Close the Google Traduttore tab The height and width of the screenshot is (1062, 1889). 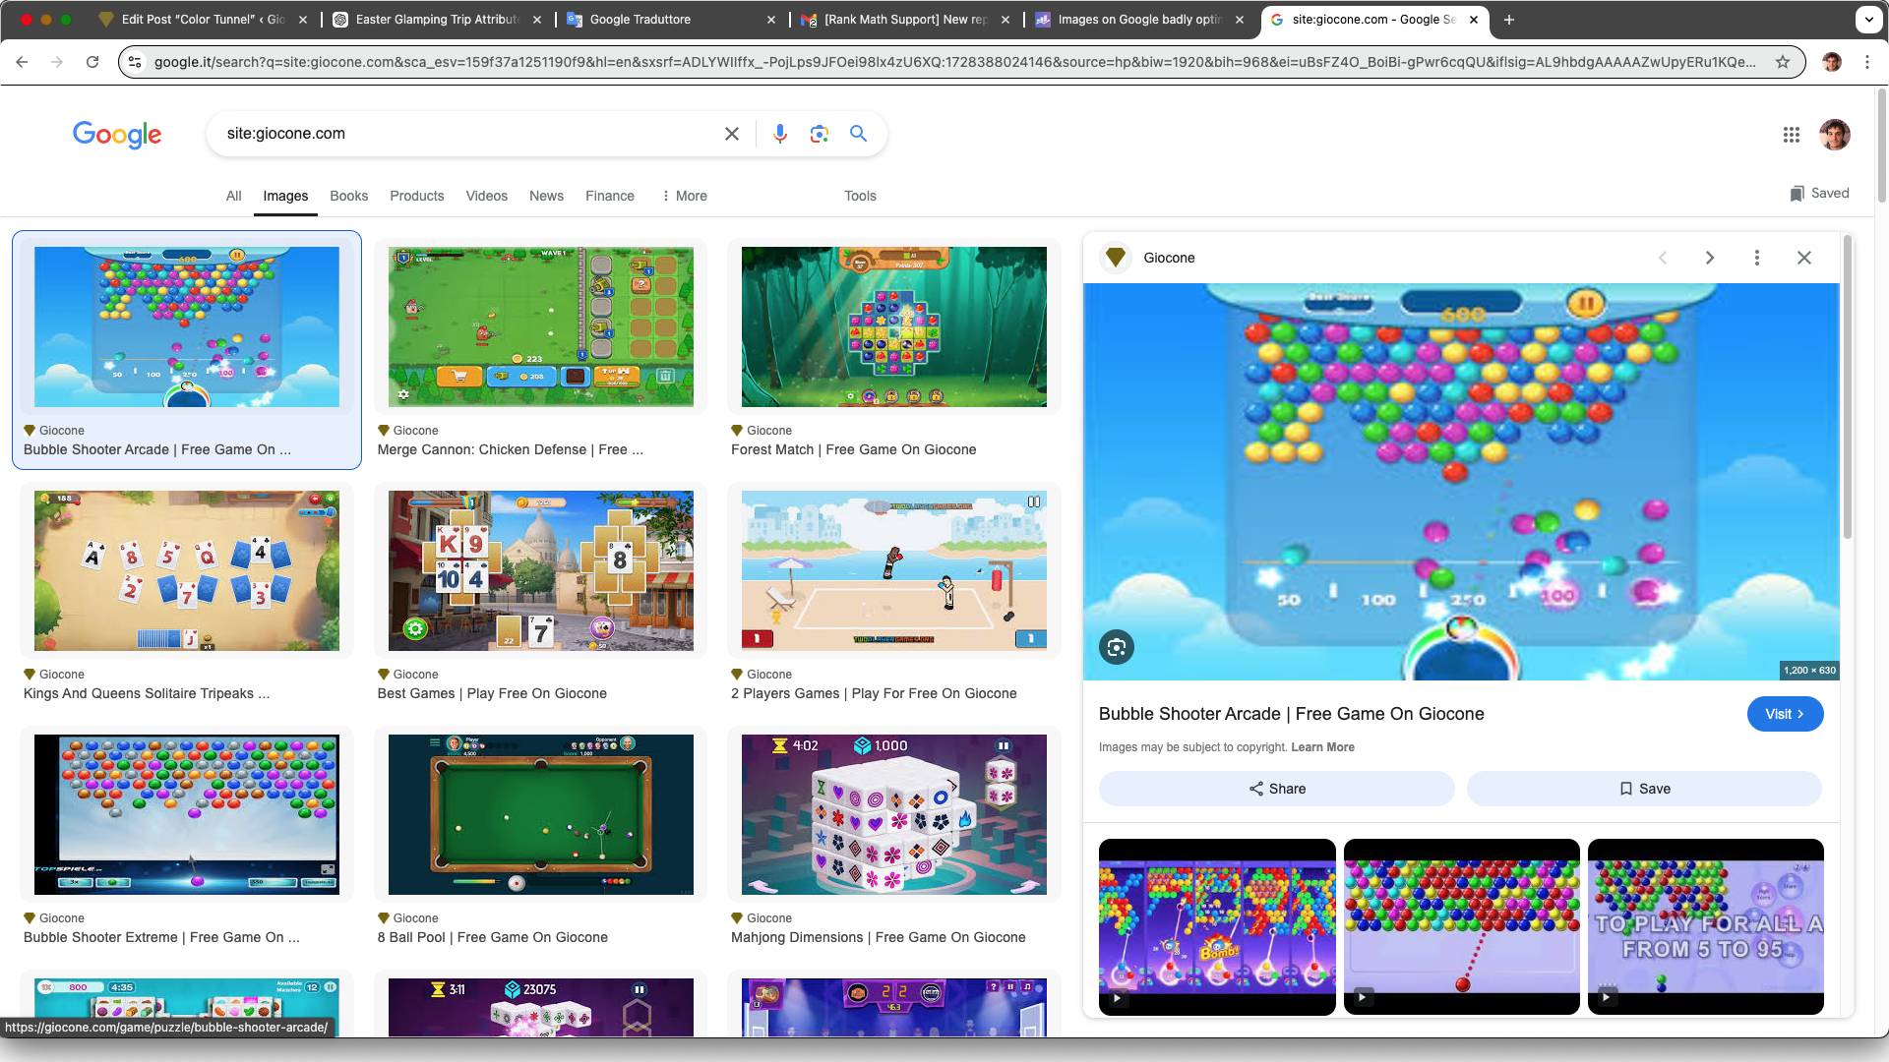pos(770,20)
